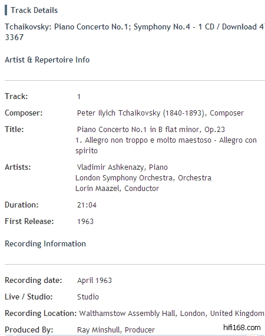This screenshot has height=336, width=265.
Task: Click the duration value 21:04
Action: click(87, 205)
